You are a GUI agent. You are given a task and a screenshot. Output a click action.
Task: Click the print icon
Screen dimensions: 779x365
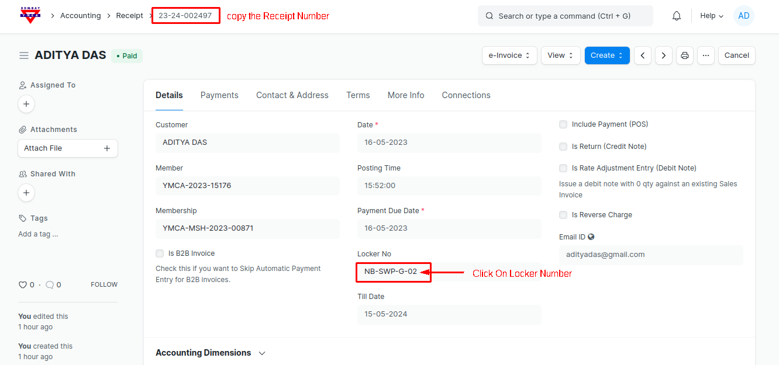(685, 55)
